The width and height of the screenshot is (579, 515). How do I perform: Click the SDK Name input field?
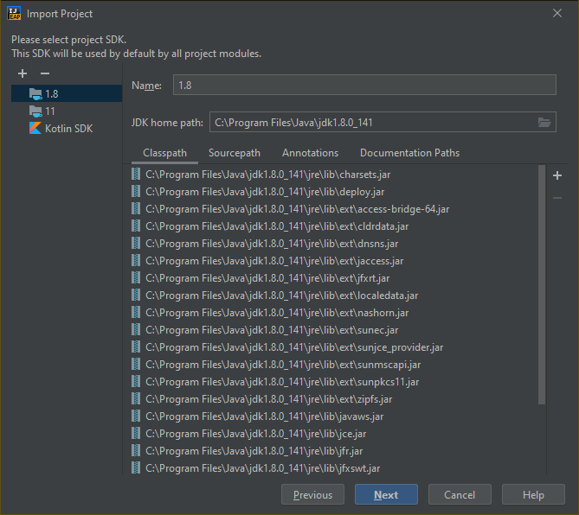[363, 85]
